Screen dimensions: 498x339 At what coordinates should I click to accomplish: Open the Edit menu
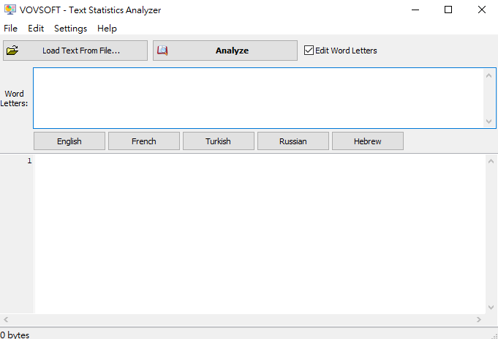(x=36, y=28)
